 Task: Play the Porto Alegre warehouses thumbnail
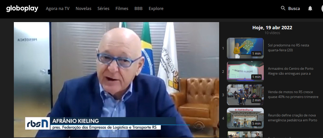[x=245, y=71]
